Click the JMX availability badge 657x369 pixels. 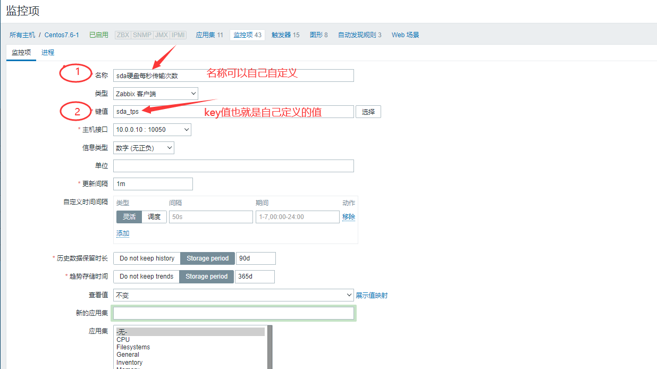(162, 35)
